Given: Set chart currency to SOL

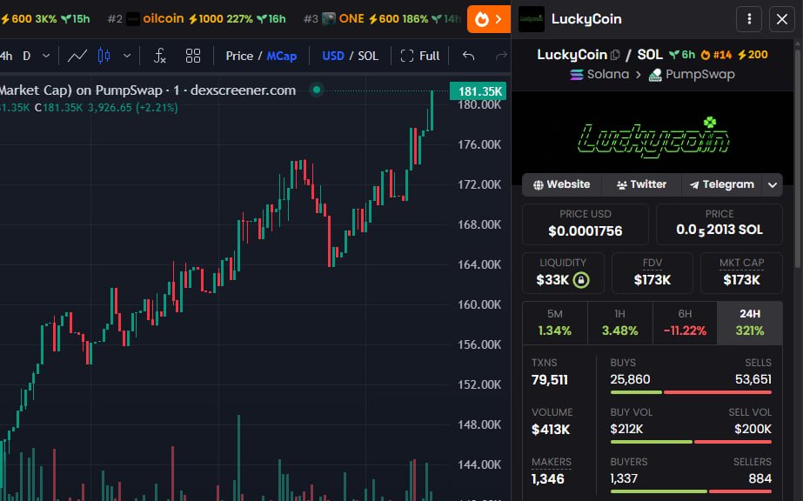Looking at the screenshot, I should pyautogui.click(x=368, y=56).
